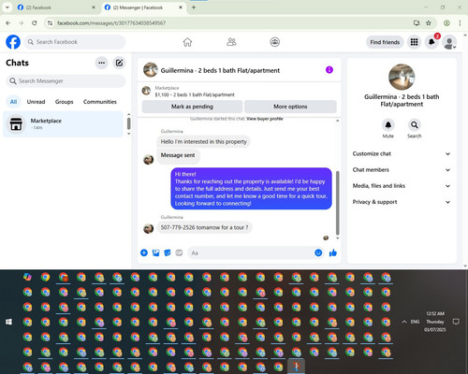Click the taskbar clock showing 12:52 AM
The height and width of the screenshot is (374, 468).
(x=435, y=322)
